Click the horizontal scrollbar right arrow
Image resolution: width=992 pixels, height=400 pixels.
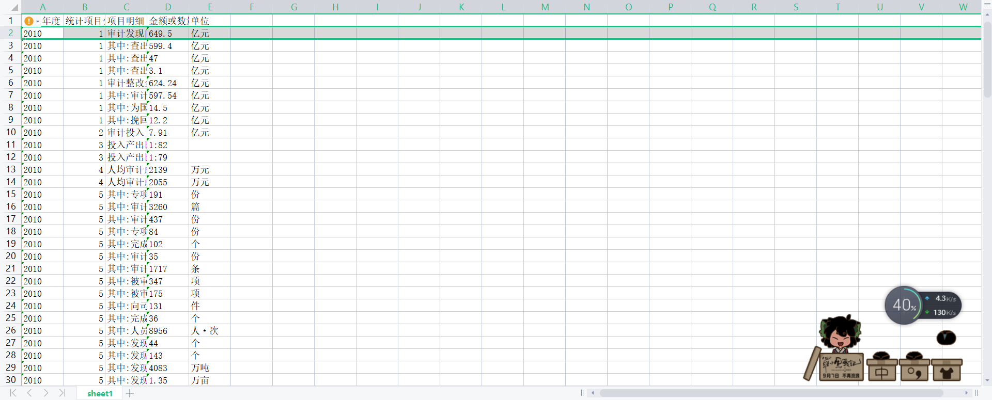pos(966,393)
